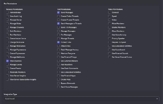Tick the Manage Messages checkbox
Screen dimensions: 163x104
click(58, 31)
